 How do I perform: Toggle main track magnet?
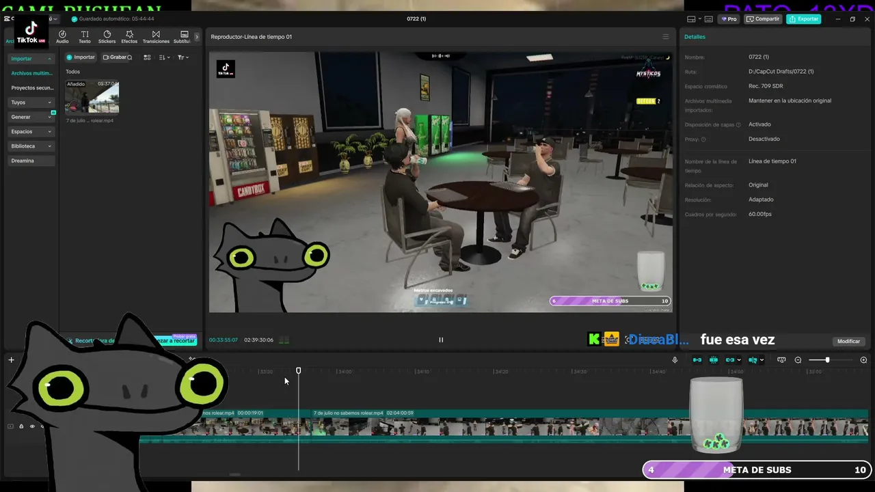tap(697, 360)
